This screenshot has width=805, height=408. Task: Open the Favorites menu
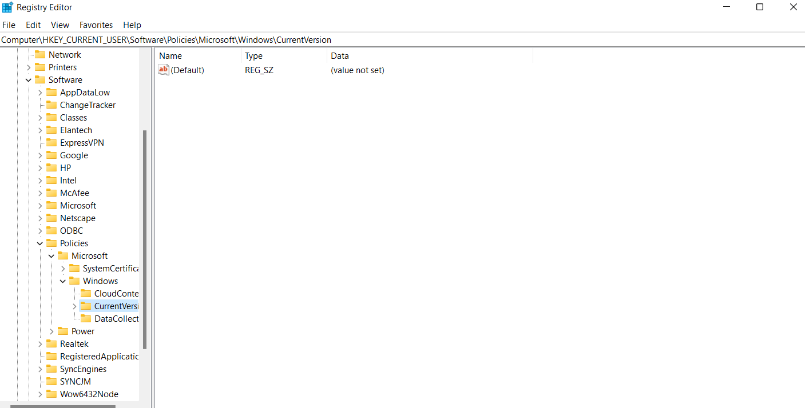tap(96, 25)
